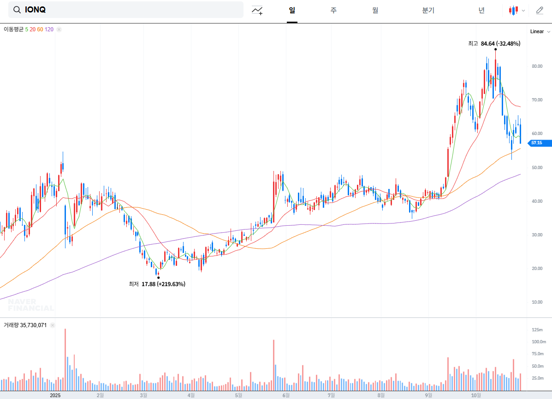
Task: Switch to the 주 (weekly) tab
Action: click(x=333, y=11)
